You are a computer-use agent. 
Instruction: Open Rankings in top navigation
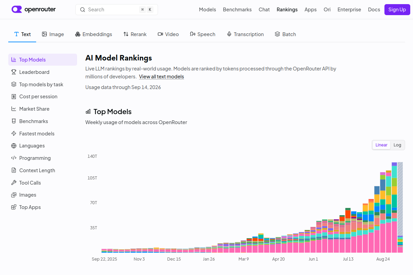tap(287, 10)
